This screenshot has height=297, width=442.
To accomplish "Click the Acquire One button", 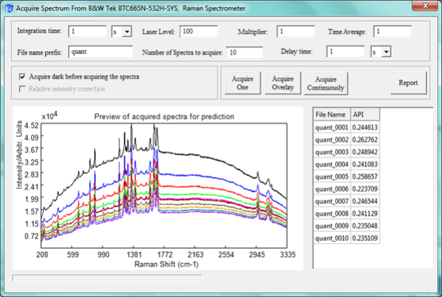I will pos(243,83).
